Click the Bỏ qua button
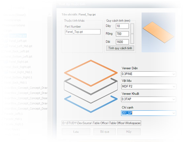This screenshot has width=183, height=142. coord(105,132)
